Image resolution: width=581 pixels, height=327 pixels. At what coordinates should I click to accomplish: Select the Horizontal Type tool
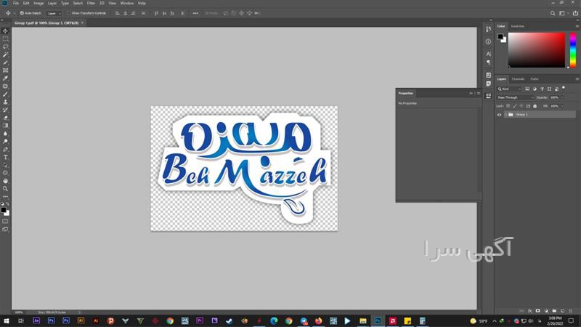[x=5, y=157]
